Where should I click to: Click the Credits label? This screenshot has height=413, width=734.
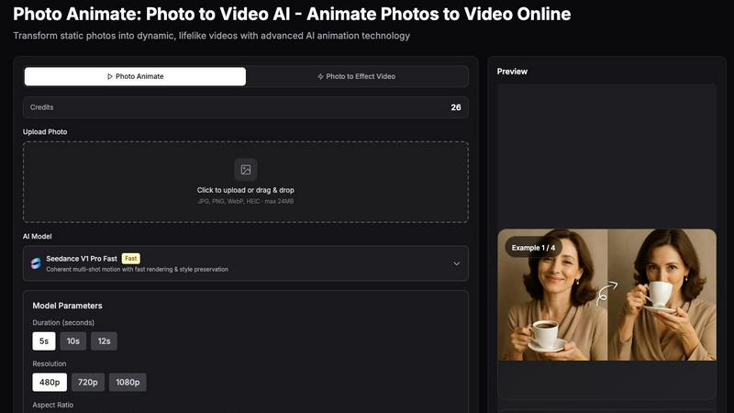41,107
